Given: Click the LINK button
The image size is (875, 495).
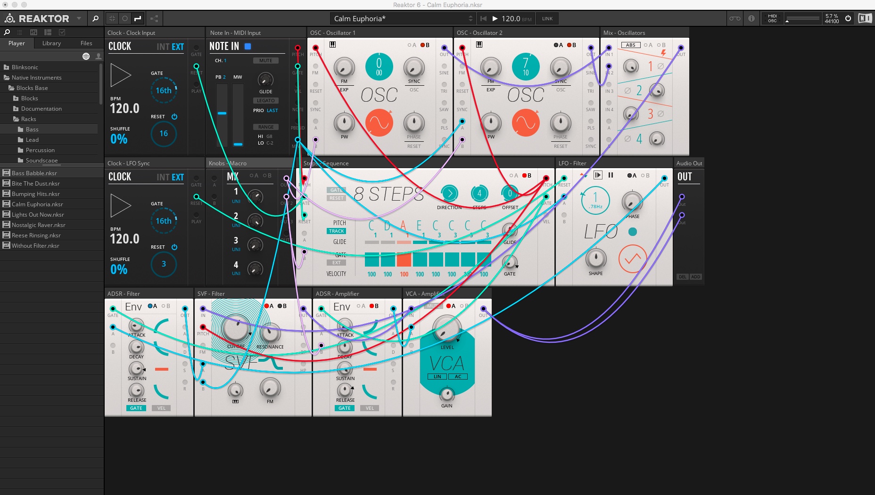Looking at the screenshot, I should coord(547,18).
